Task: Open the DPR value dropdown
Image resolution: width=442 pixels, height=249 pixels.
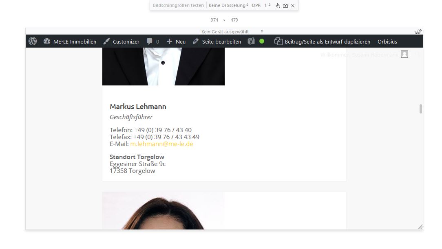Action: 267,5
